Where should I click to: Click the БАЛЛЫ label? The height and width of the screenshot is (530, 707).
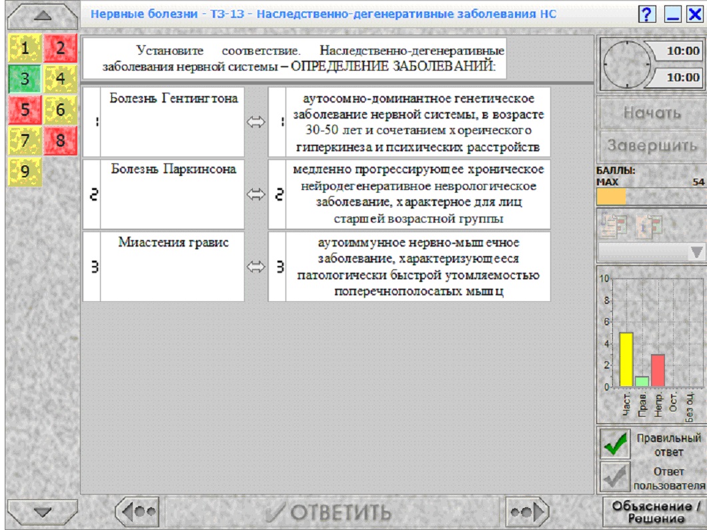click(x=616, y=171)
